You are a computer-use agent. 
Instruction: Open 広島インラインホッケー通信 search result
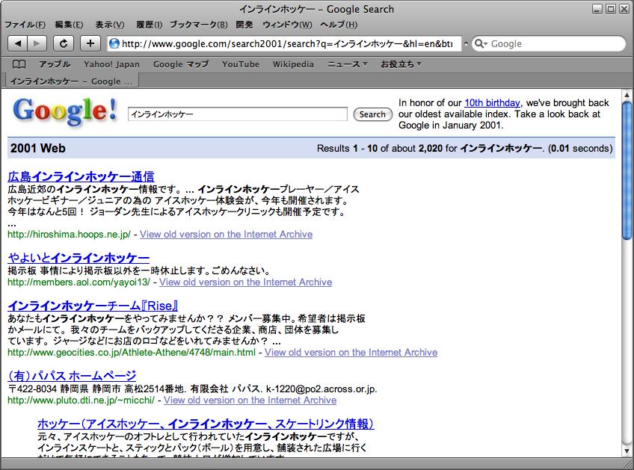tap(81, 176)
